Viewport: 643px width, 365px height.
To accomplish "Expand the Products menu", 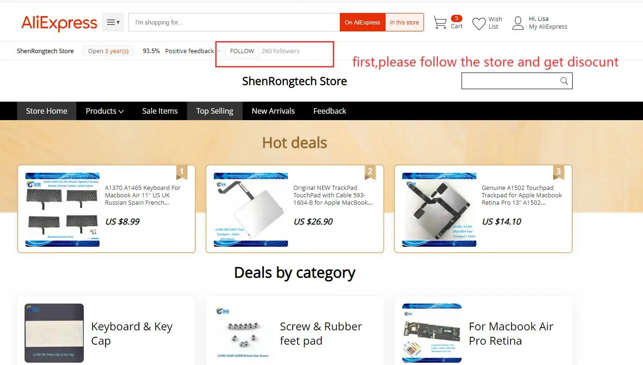I will [x=105, y=111].
